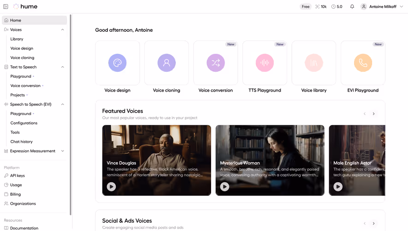This screenshot has width=408, height=231.
Task: Toggle the sidebar collapse icon
Action: (x=6, y=6)
